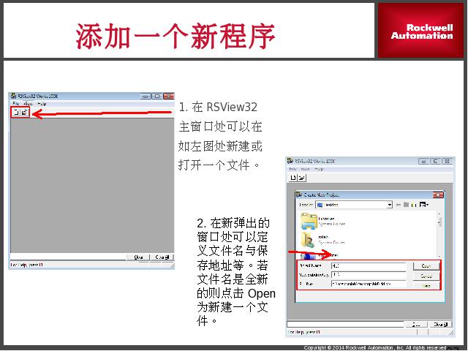The height and width of the screenshot is (351, 468).
Task: Close the Create New Project dialog
Action: click(x=438, y=195)
